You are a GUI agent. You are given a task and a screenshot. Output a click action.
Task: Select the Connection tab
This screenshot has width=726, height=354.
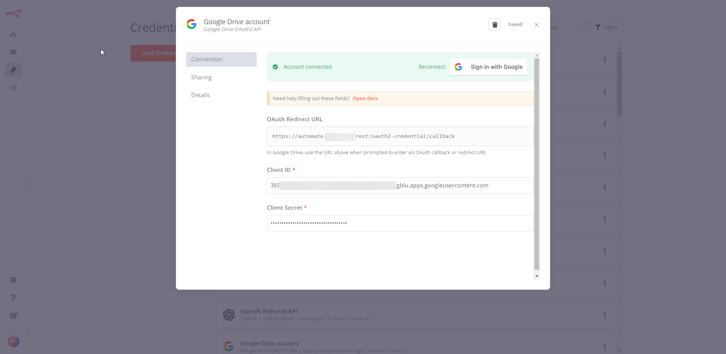coord(221,59)
